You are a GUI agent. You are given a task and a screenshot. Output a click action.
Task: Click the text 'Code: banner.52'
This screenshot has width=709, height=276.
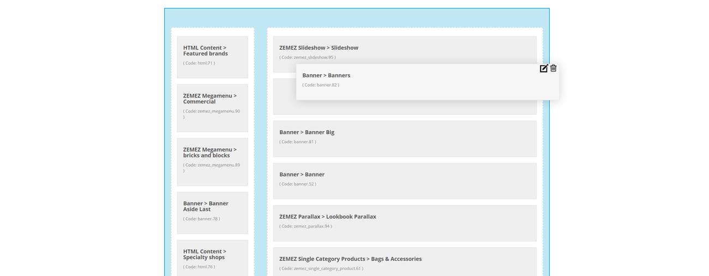point(298,184)
